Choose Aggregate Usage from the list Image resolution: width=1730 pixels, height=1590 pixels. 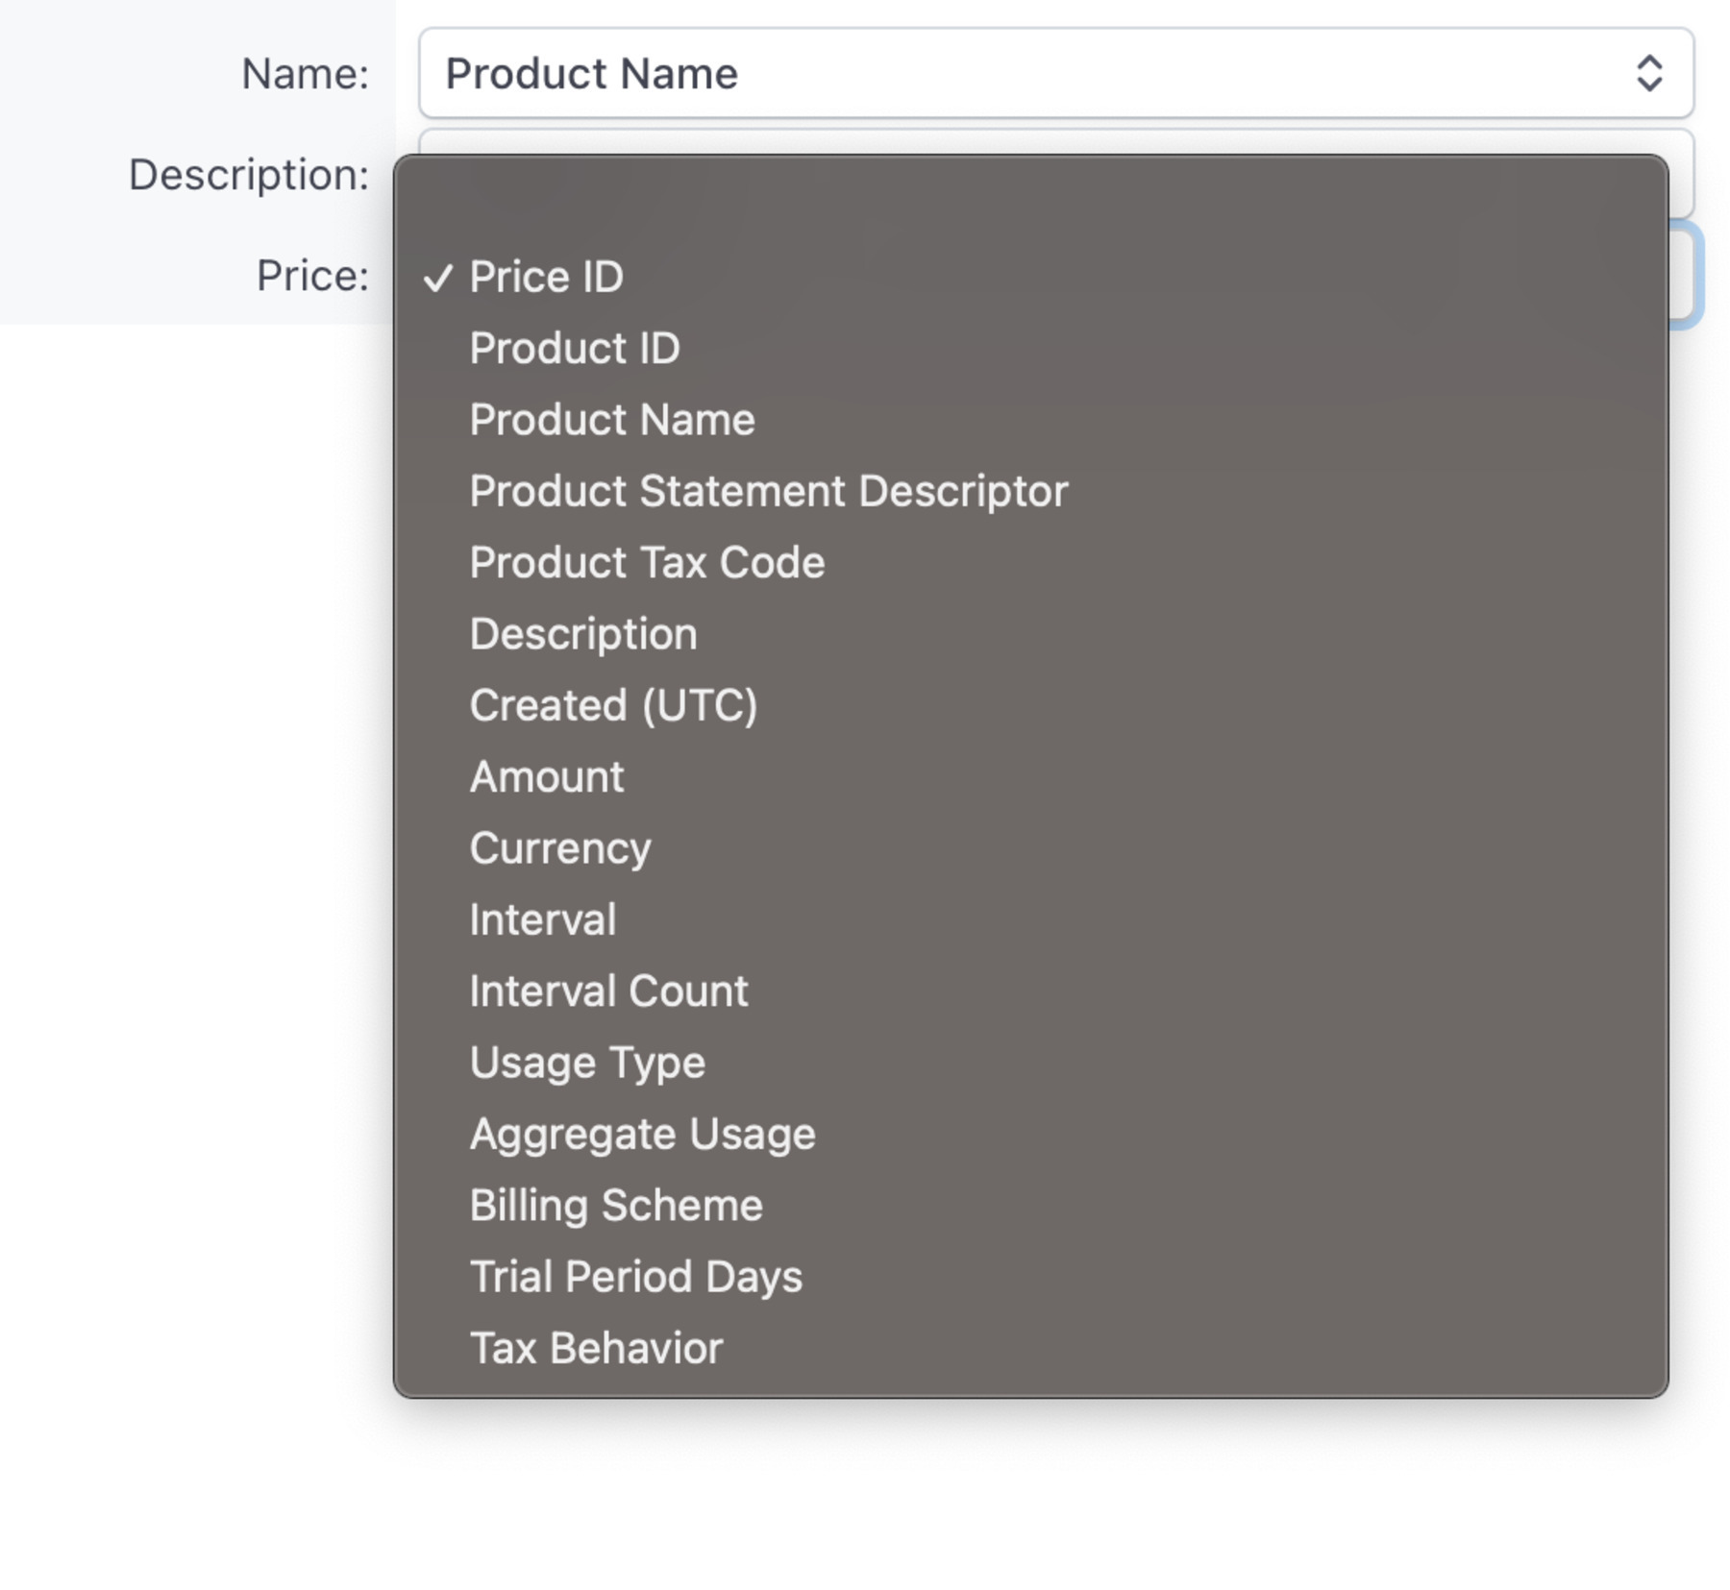pos(641,1132)
